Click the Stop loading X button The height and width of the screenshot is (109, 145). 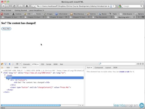coord(20,6)
